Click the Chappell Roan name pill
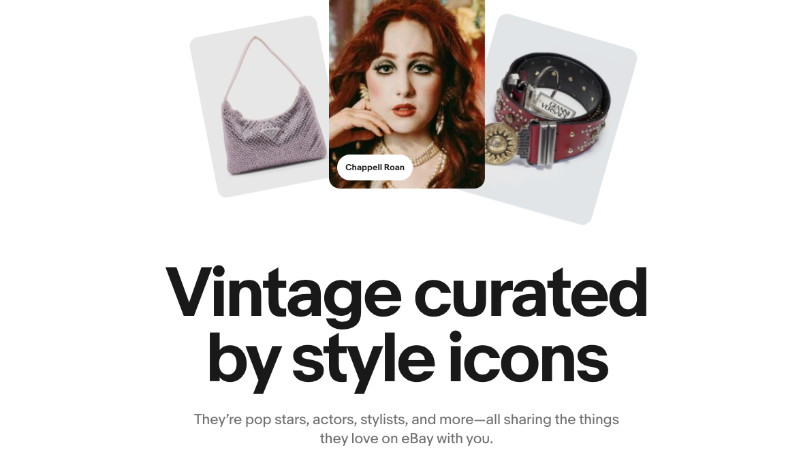The width and height of the screenshot is (801, 450). [x=375, y=167]
